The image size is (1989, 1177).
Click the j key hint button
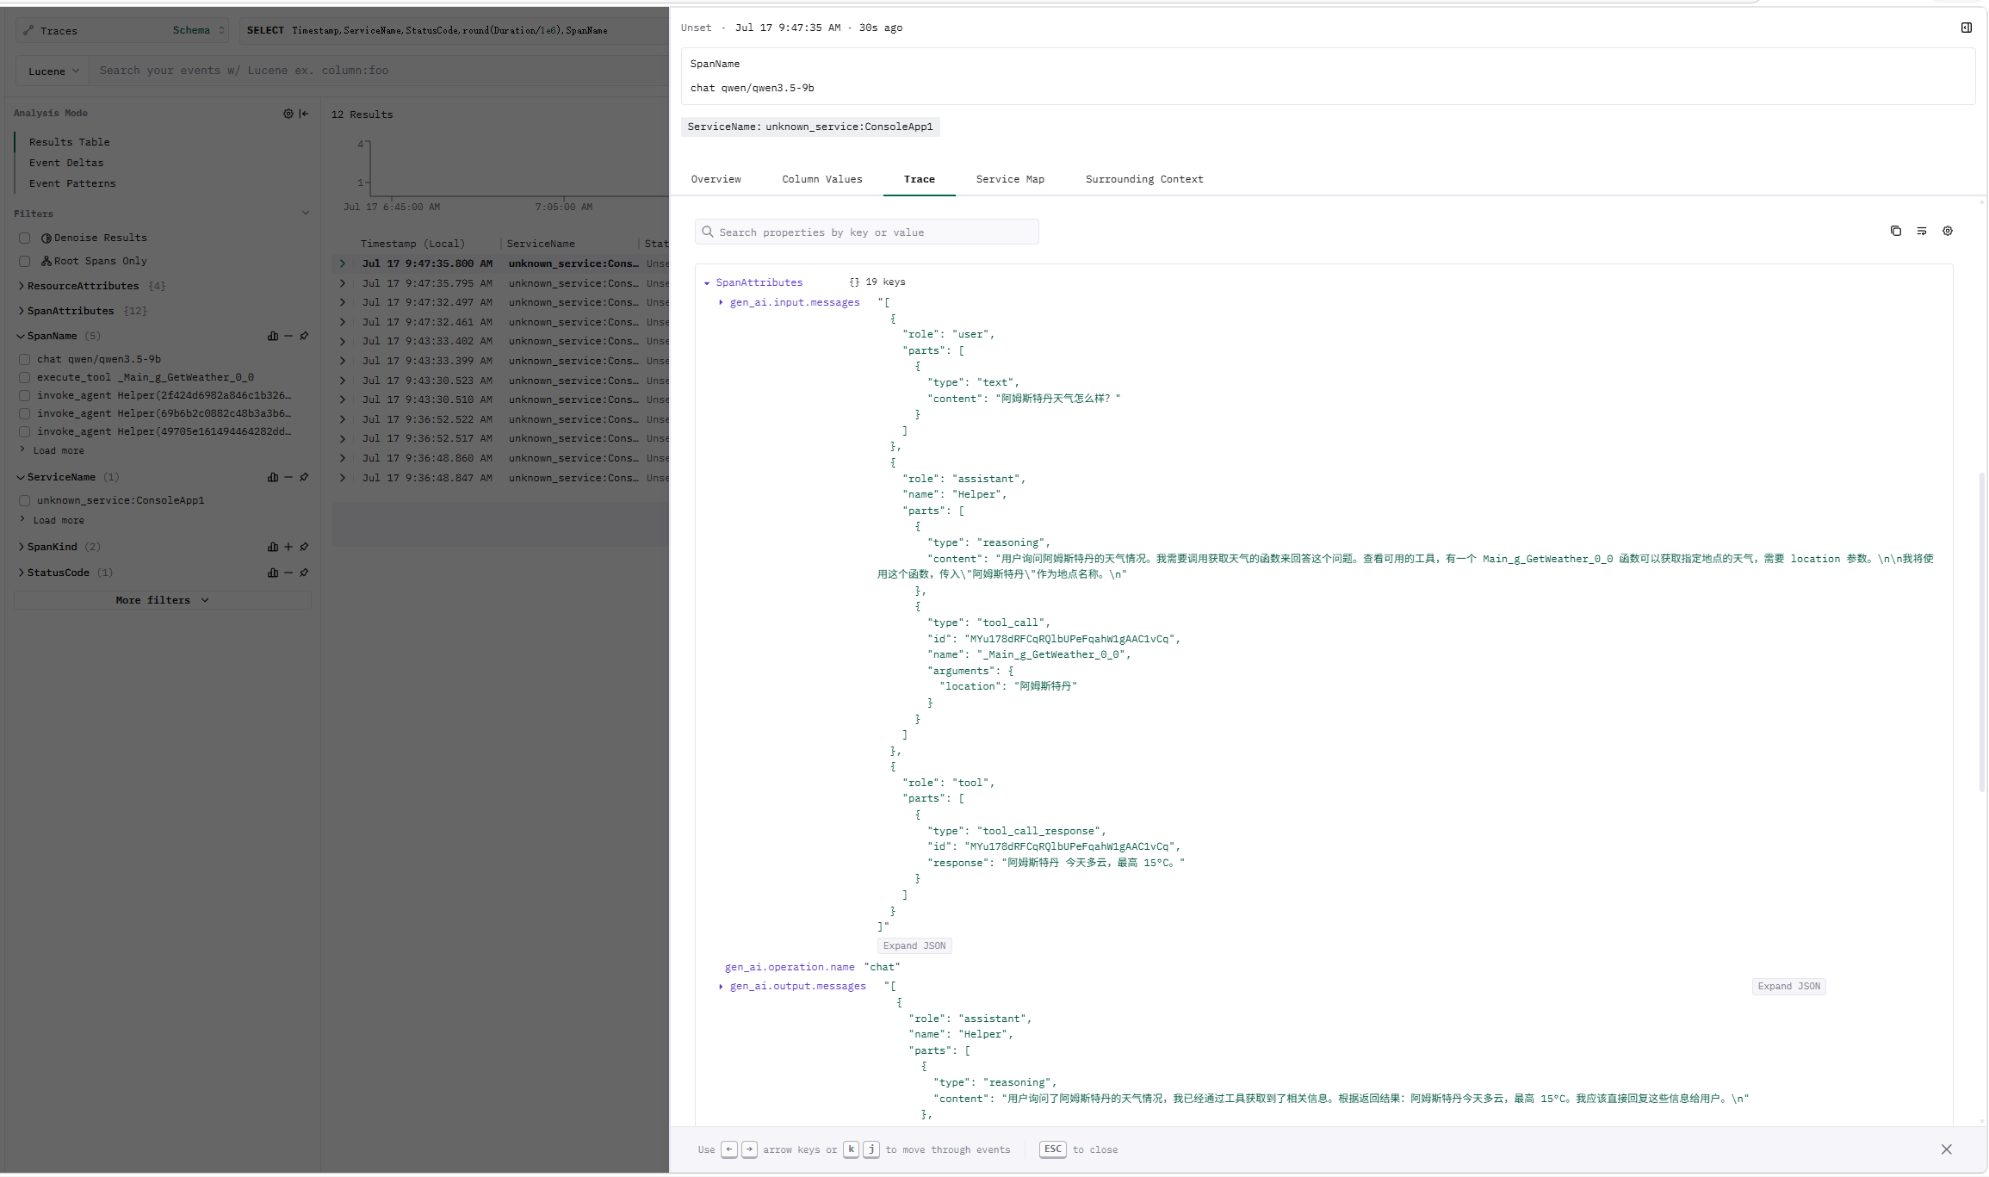(x=871, y=1149)
